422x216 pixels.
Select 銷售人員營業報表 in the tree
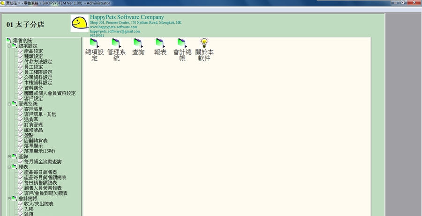43,188
